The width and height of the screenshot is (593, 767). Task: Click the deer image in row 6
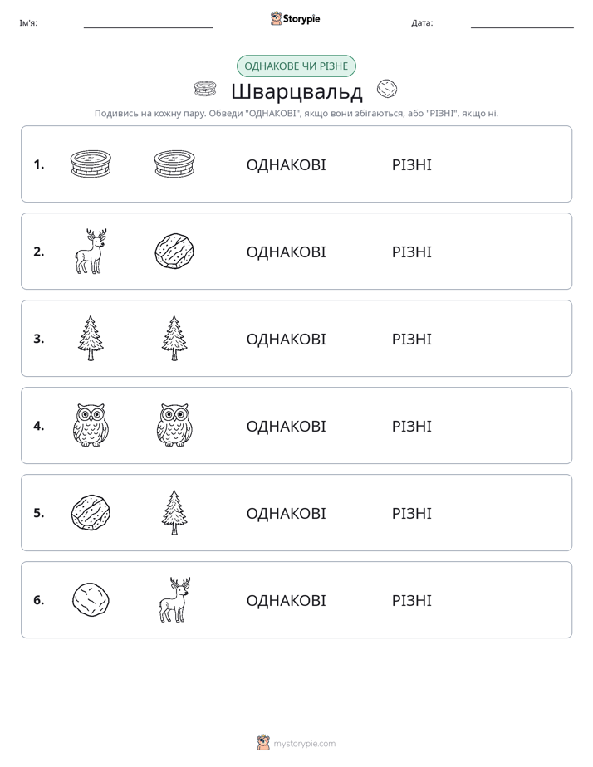[174, 599]
